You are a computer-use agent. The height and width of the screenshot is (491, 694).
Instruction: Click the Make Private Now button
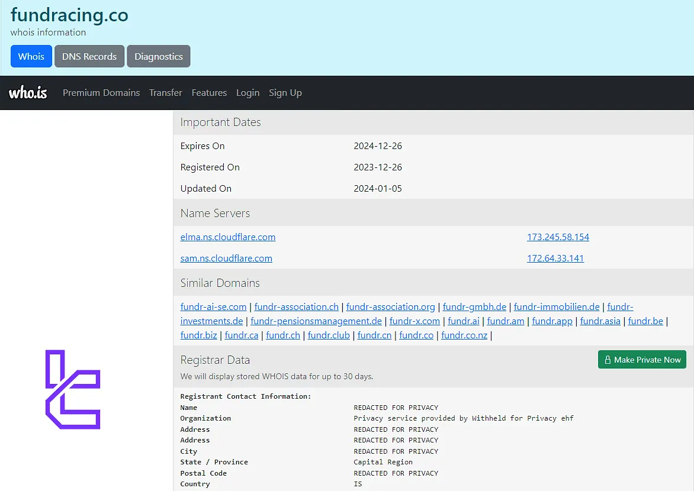[642, 360]
